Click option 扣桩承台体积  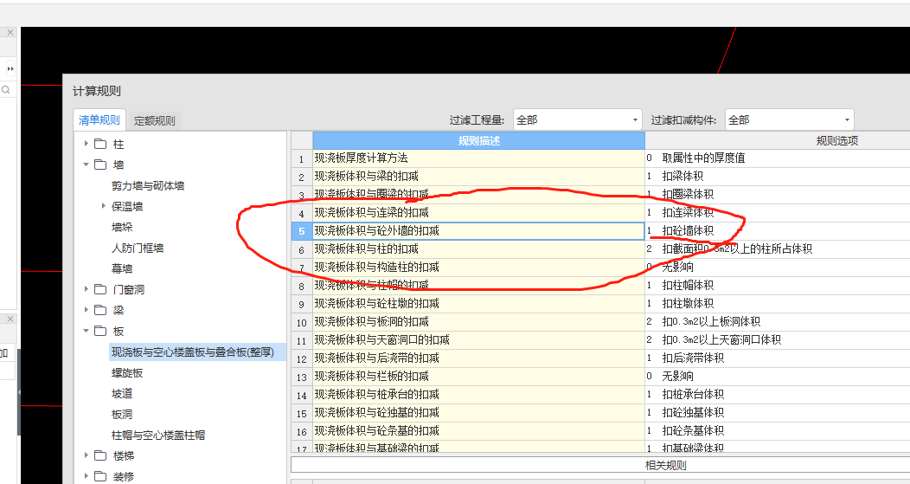tap(693, 395)
